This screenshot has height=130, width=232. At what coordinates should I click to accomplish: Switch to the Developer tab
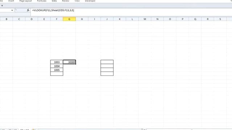[x=90, y=1]
